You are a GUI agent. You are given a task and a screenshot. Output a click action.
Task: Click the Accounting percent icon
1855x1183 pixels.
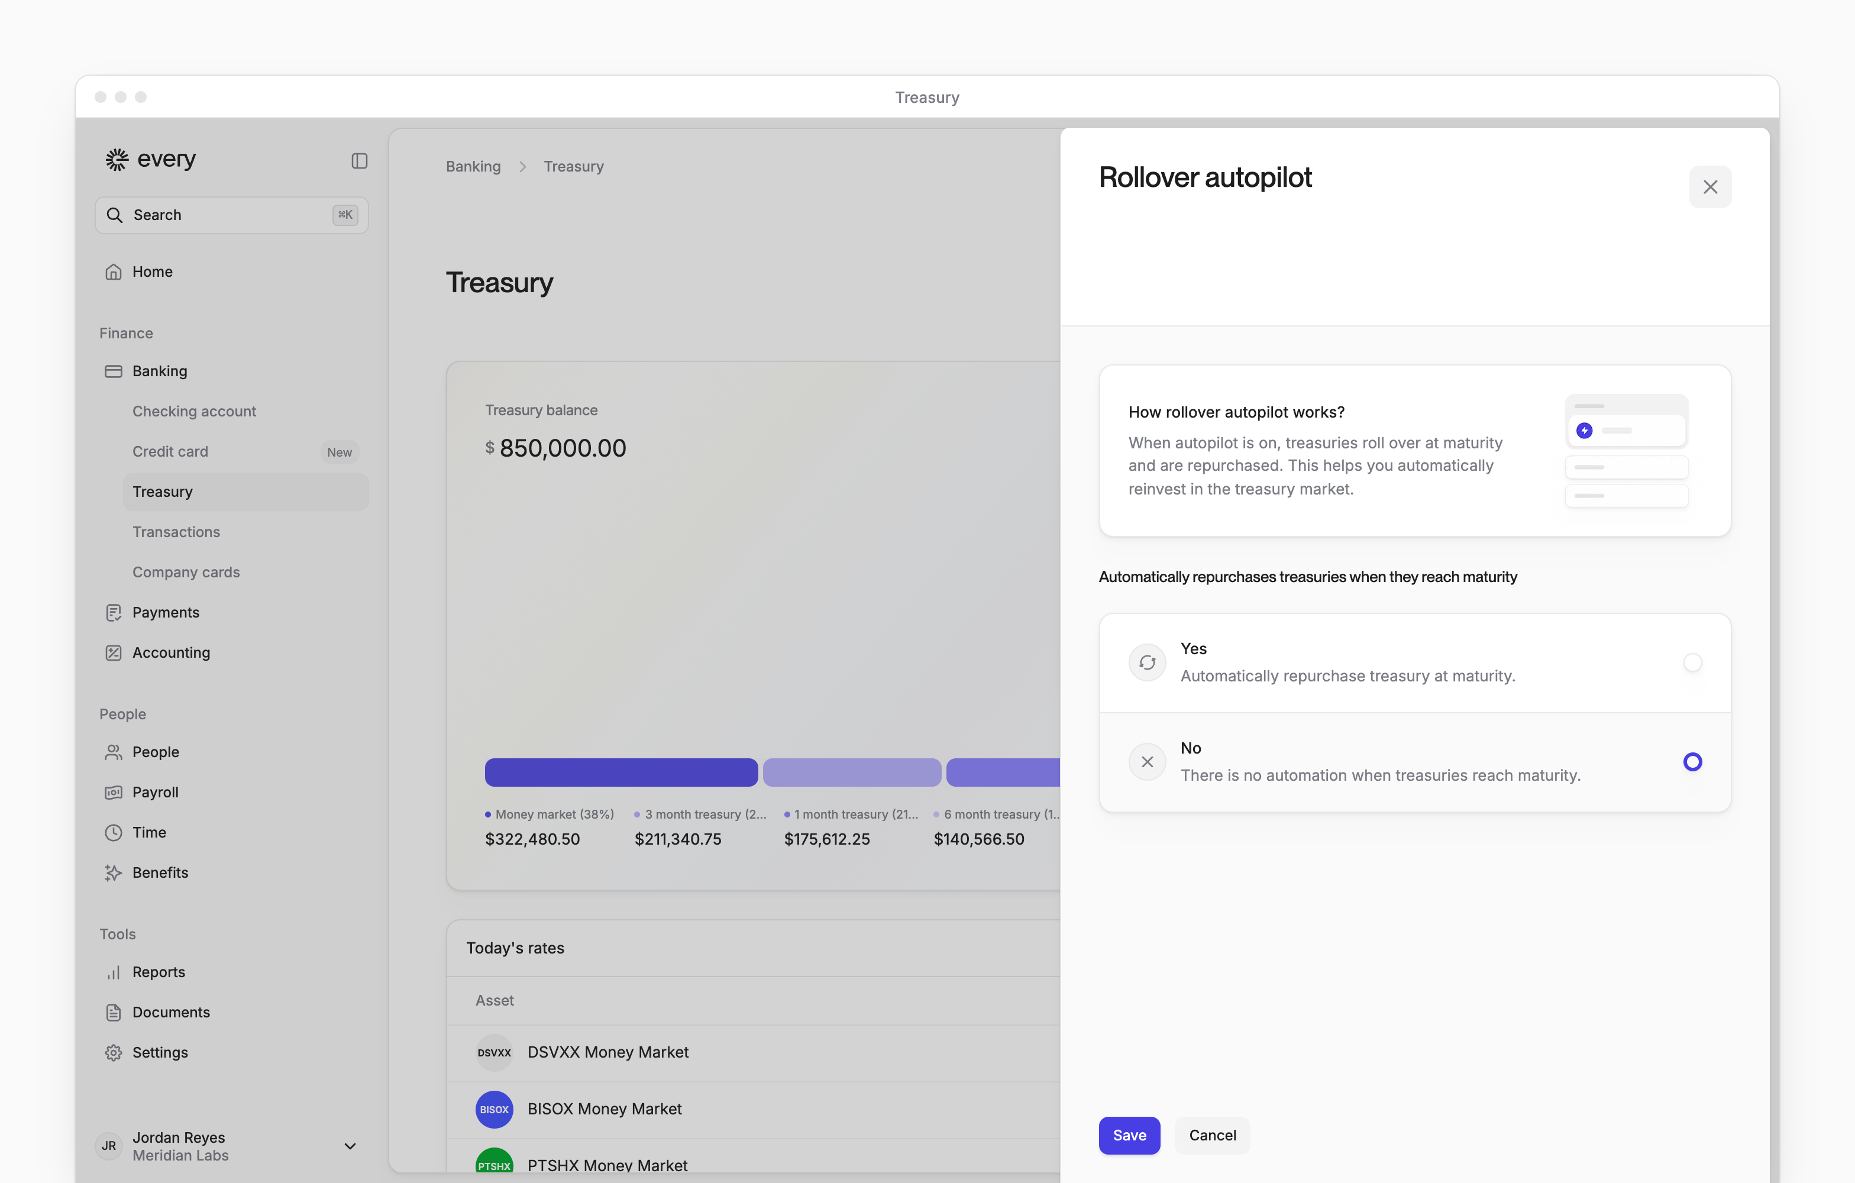pos(113,652)
